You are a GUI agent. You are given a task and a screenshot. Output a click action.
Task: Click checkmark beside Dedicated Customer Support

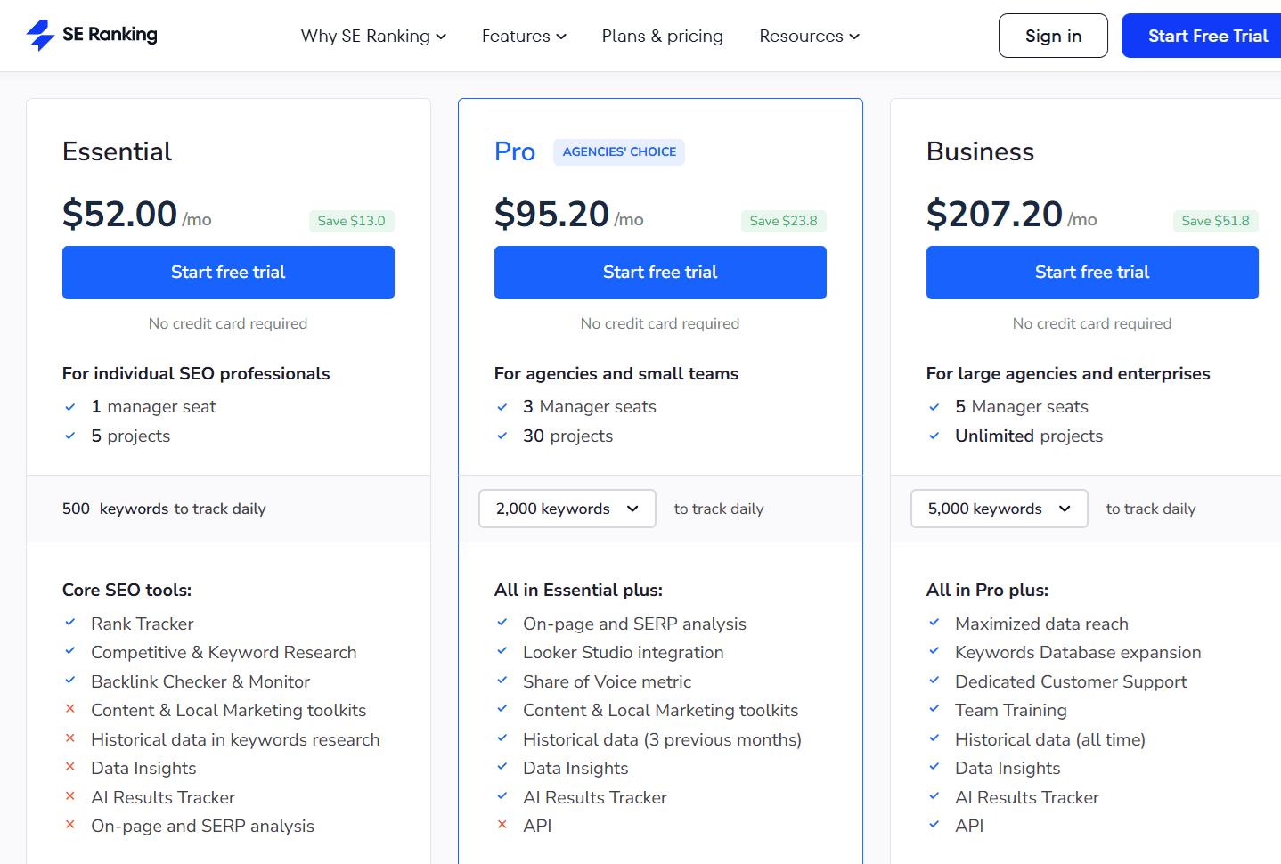[x=934, y=681]
